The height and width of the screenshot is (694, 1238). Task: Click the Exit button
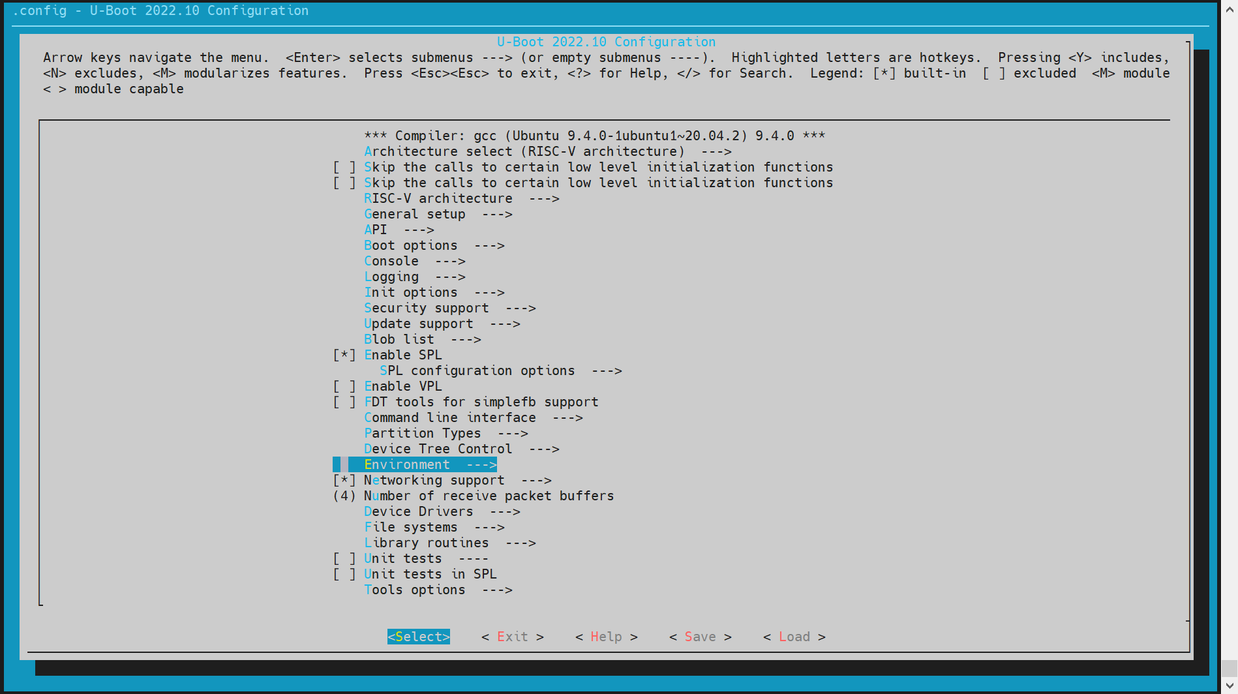pyautogui.click(x=512, y=637)
